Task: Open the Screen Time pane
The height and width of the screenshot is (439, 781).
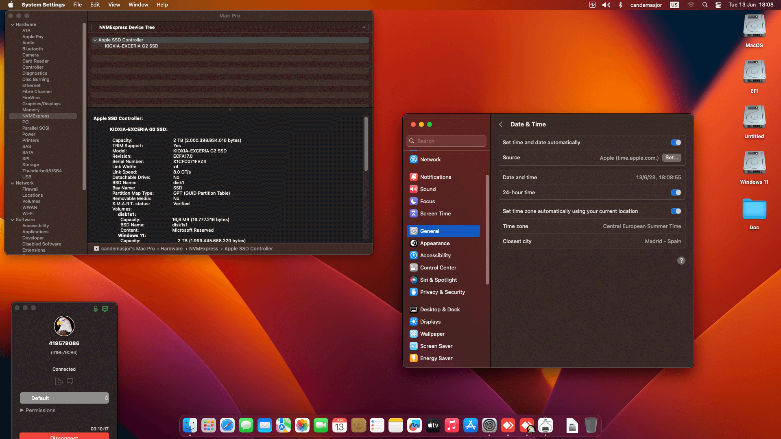Action: [435, 213]
